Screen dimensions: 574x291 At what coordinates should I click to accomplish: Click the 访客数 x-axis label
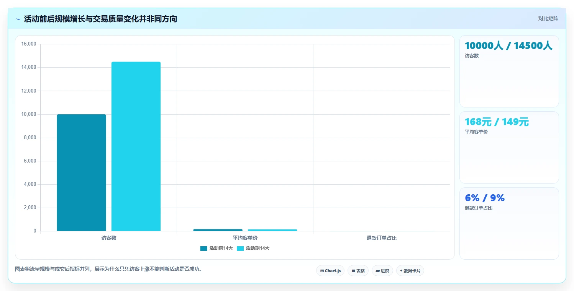pos(109,238)
